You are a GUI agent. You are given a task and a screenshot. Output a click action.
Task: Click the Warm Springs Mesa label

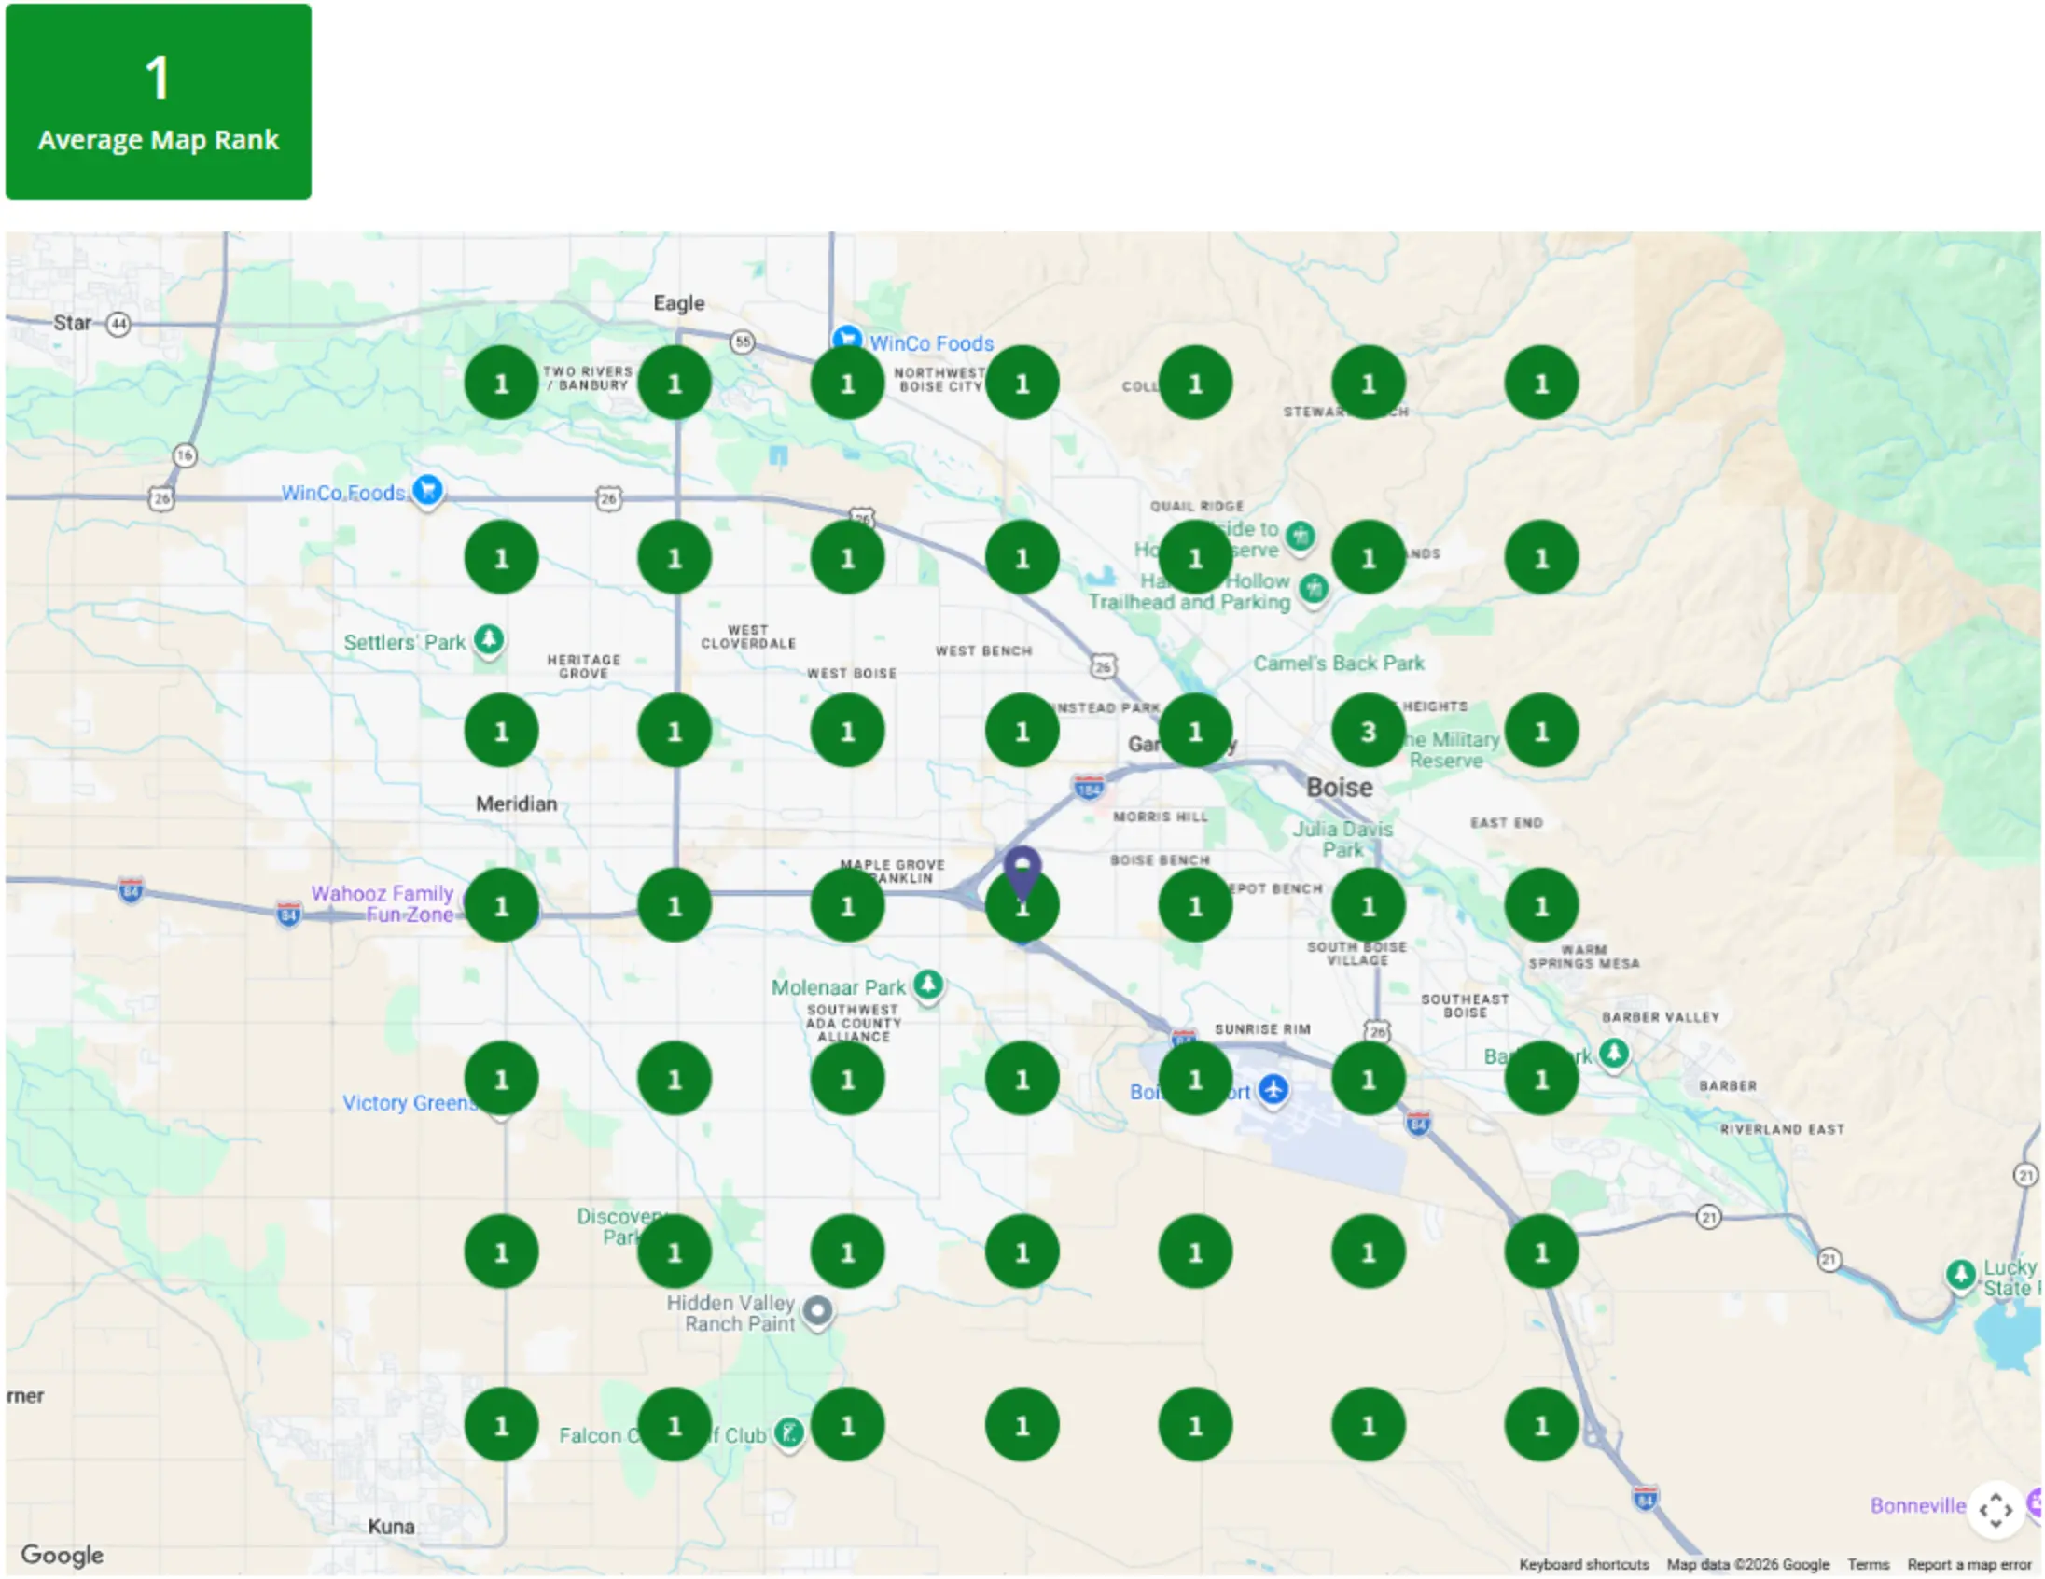[x=1584, y=957]
